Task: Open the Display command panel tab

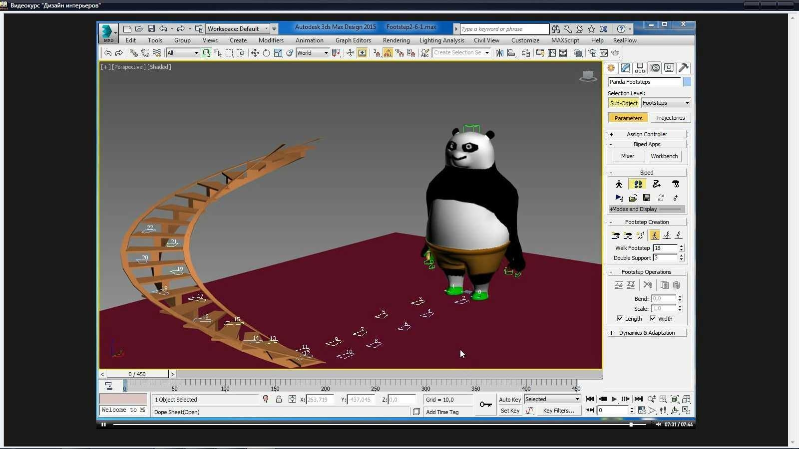Action: [x=669, y=68]
